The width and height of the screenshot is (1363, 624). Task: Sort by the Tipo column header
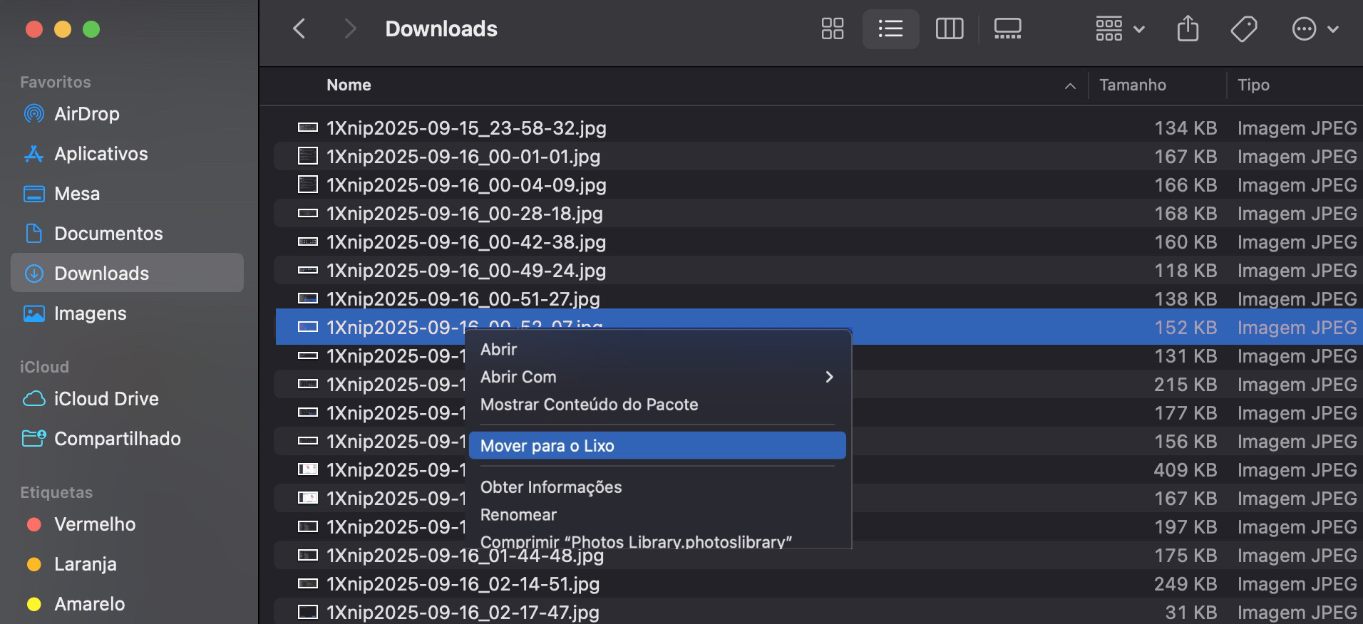(x=1253, y=85)
